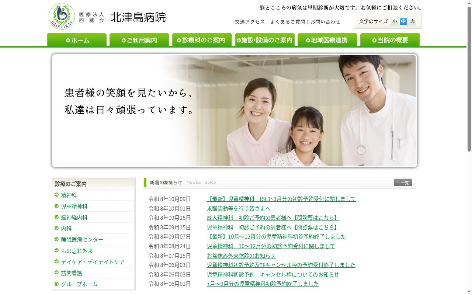
Task: Click the hero banner photo of hospital staff
Action: point(235,111)
